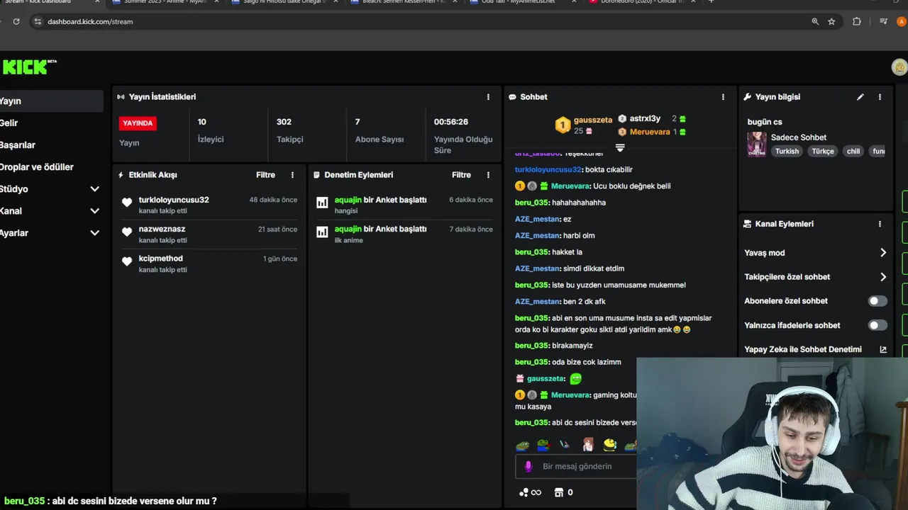Image resolution: width=908 pixels, height=510 pixels.
Task: Click Meruevara name in chat leaderboard
Action: tap(650, 132)
